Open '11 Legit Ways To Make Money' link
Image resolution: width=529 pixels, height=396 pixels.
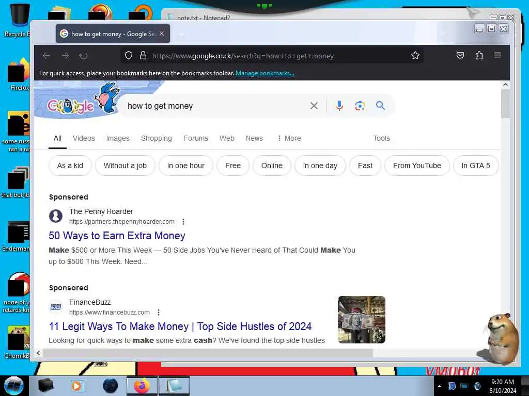tap(180, 326)
